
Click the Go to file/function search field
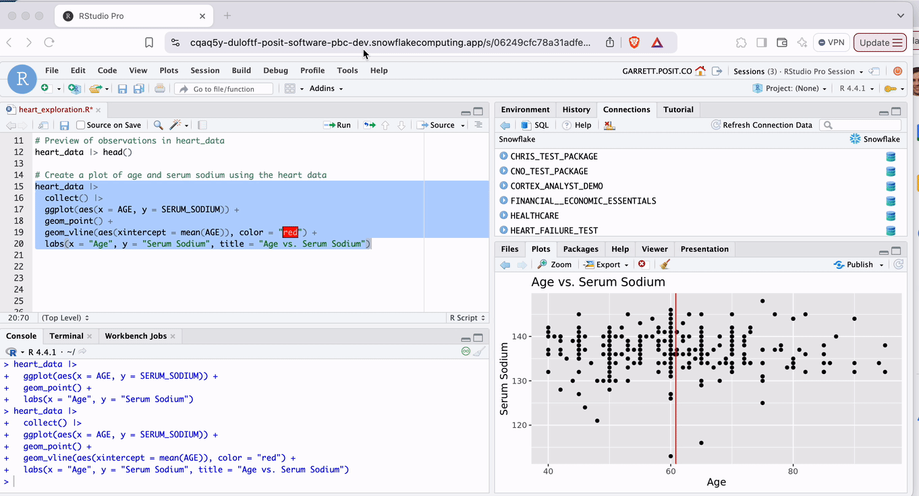click(224, 89)
